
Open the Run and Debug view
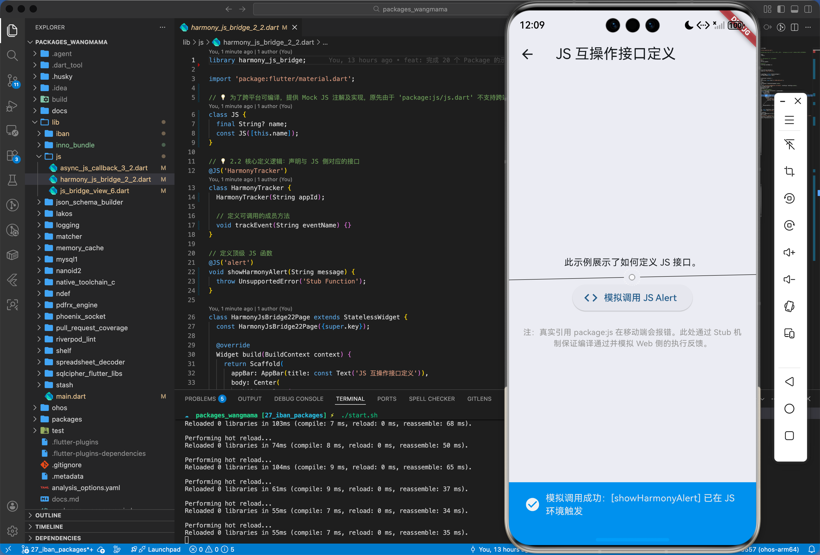(12, 106)
